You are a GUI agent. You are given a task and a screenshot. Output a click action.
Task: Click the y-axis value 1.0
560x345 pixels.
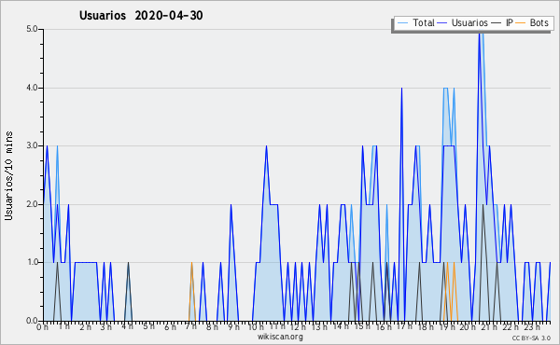tap(33, 262)
